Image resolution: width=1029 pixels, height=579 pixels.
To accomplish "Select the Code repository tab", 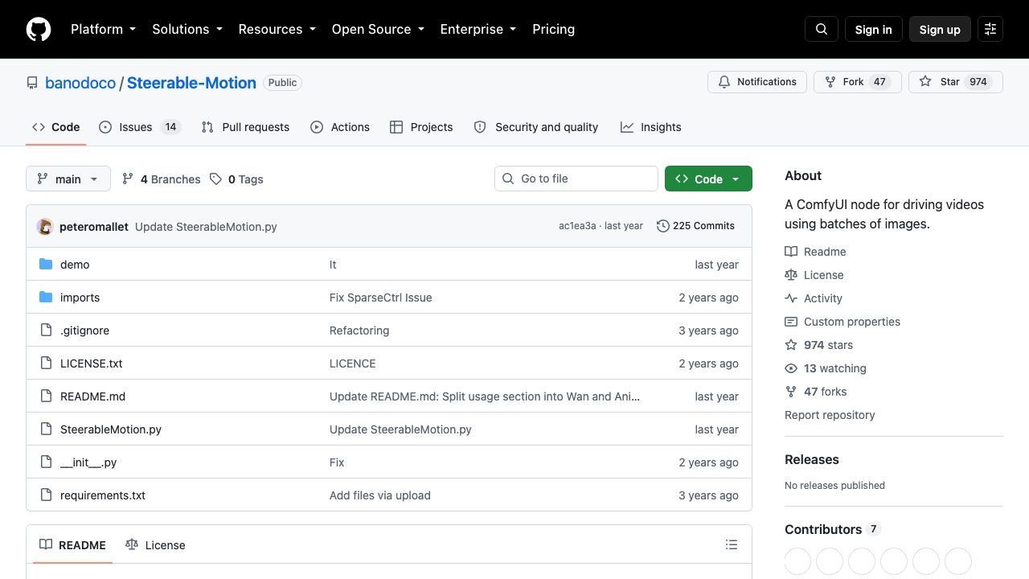I will pyautogui.click(x=56, y=127).
